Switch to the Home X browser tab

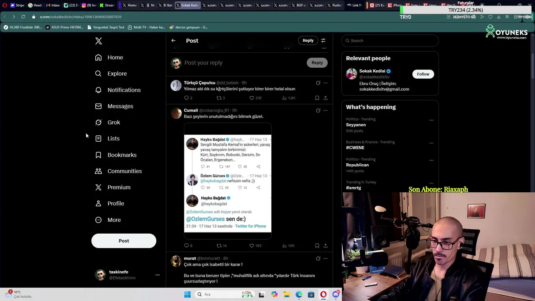129,5
